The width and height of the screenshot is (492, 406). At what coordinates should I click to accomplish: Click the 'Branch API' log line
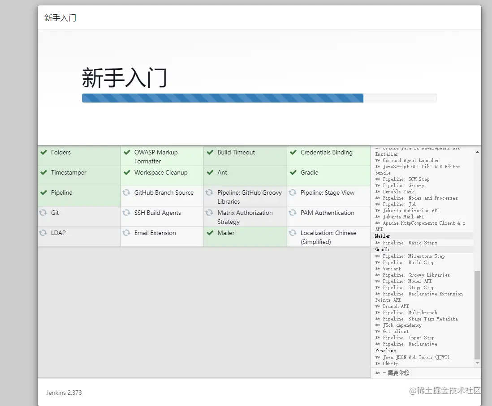(x=392, y=307)
